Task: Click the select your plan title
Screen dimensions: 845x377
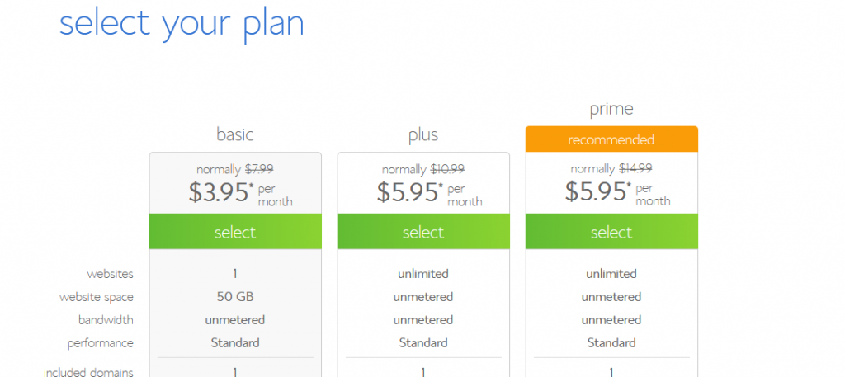Action: click(182, 23)
